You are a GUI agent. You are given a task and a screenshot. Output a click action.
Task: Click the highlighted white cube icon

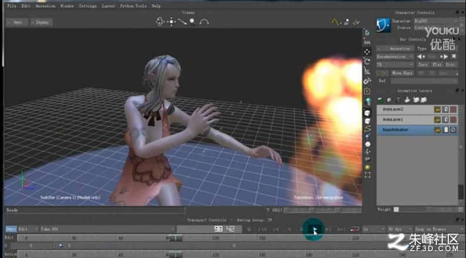coord(367,113)
